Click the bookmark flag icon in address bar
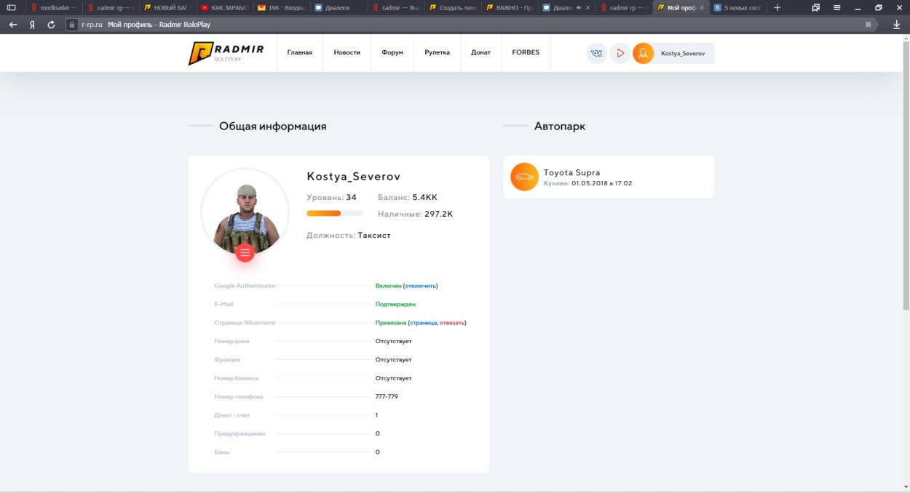This screenshot has width=910, height=493. coord(868,23)
